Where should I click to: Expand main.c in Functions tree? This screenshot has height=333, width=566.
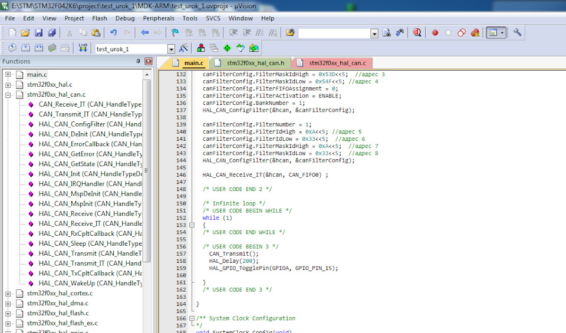tap(8, 75)
